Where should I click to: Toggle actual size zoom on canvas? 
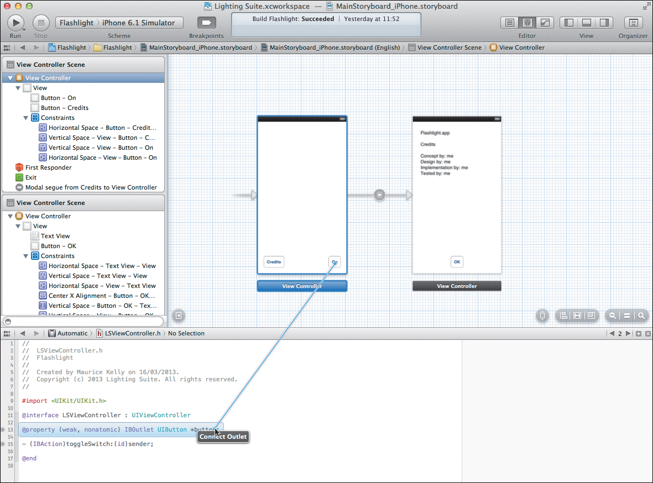pyautogui.click(x=627, y=316)
